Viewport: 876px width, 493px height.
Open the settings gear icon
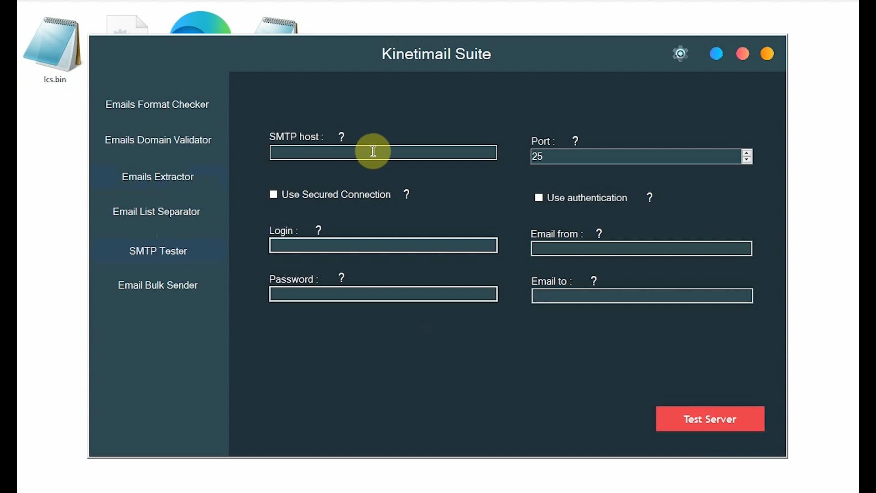(x=680, y=53)
